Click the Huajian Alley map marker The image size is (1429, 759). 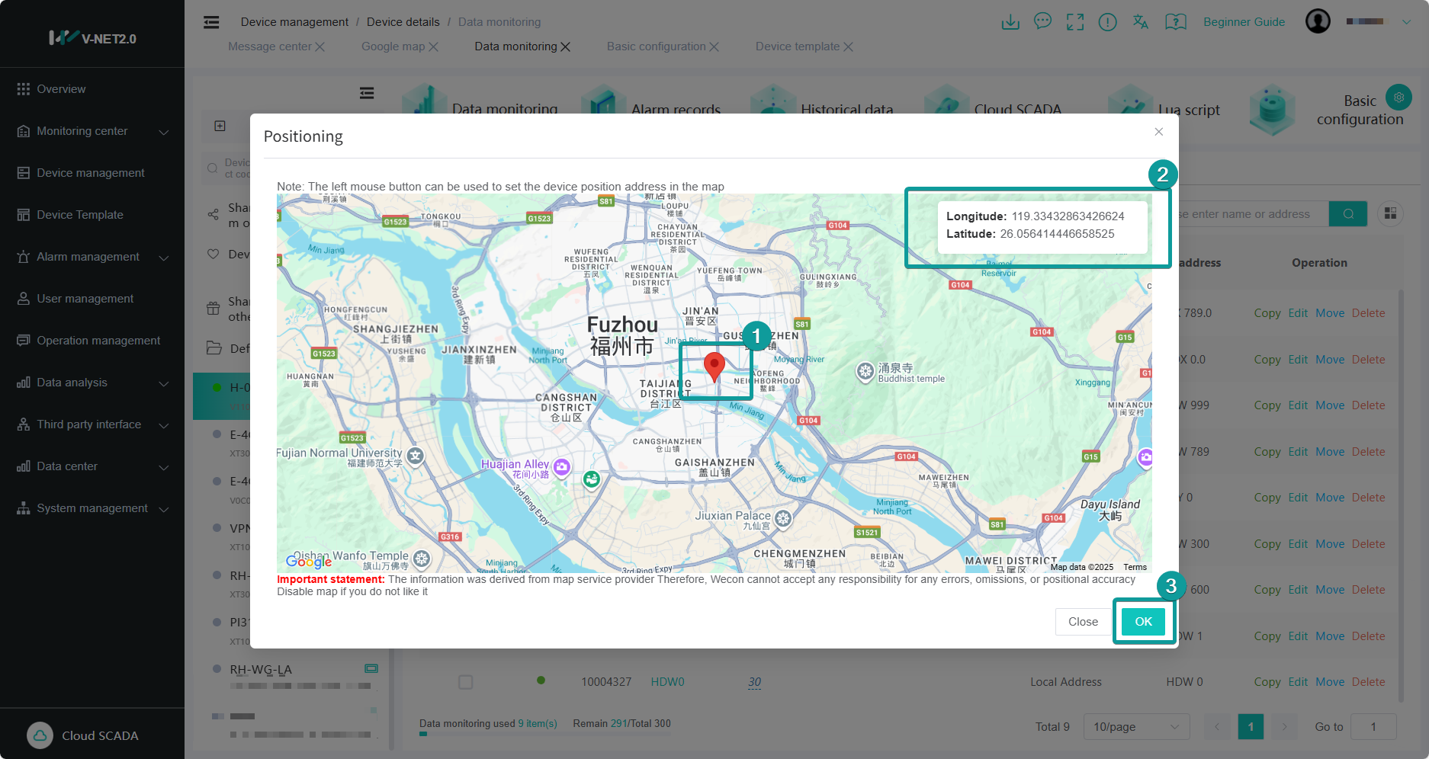[x=562, y=466]
